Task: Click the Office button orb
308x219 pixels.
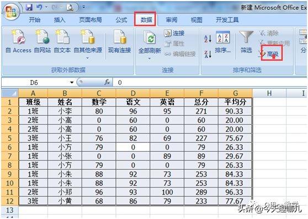Action: [x=11, y=12]
